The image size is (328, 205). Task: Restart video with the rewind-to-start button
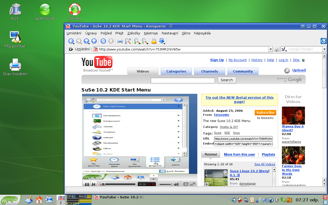point(94,184)
